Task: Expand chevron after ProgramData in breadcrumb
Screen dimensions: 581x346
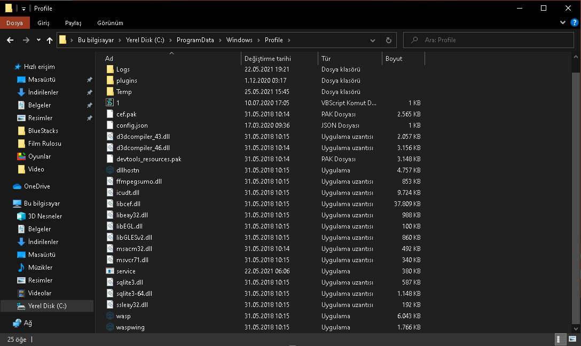Action: click(220, 40)
